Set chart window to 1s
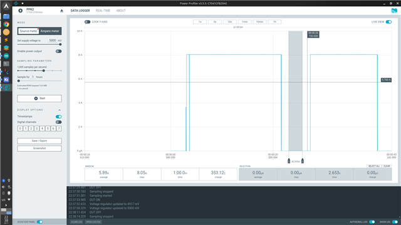 (x=200, y=22)
